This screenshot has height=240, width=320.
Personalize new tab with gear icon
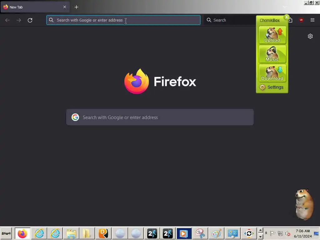310,36
